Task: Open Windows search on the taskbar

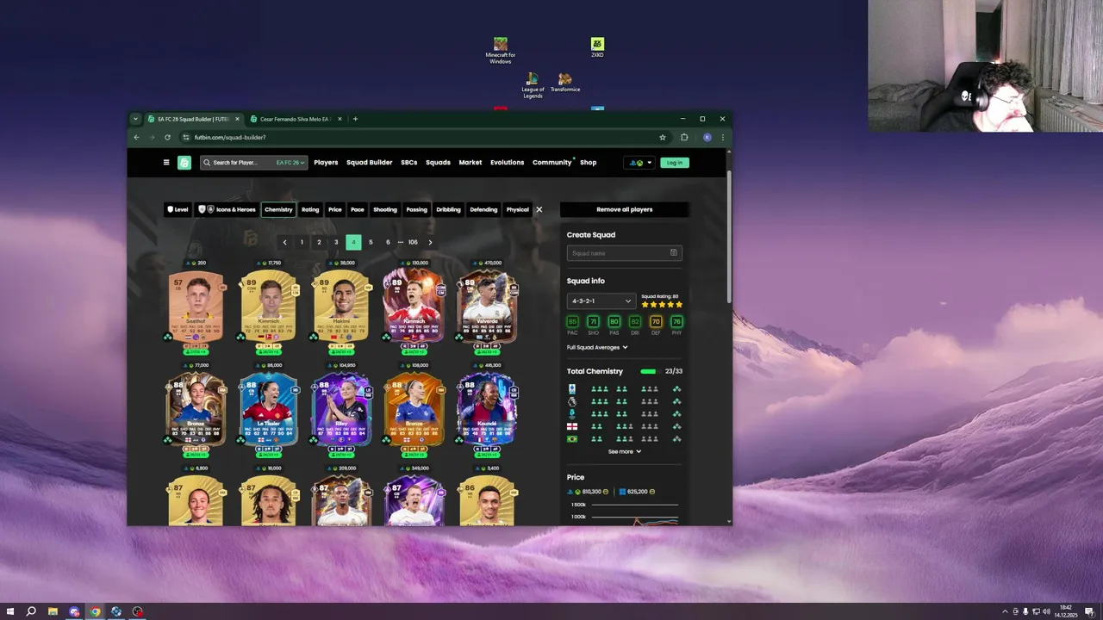Action: [31, 611]
